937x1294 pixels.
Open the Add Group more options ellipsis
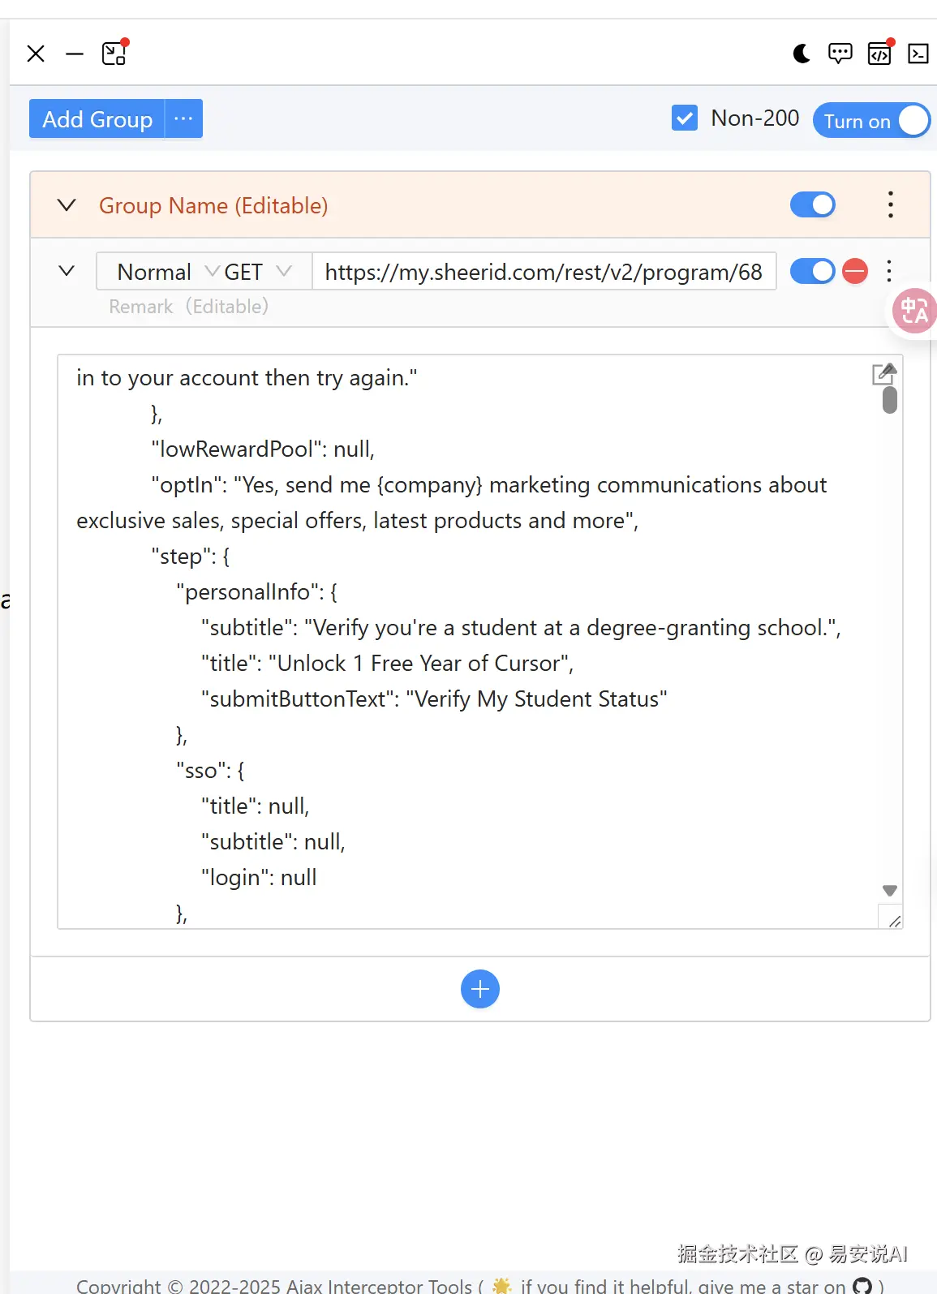(184, 119)
